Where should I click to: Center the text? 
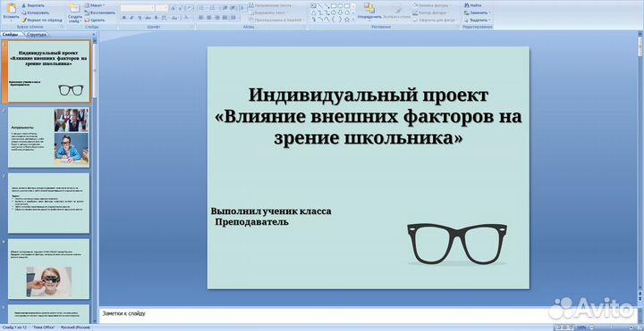pos(208,18)
